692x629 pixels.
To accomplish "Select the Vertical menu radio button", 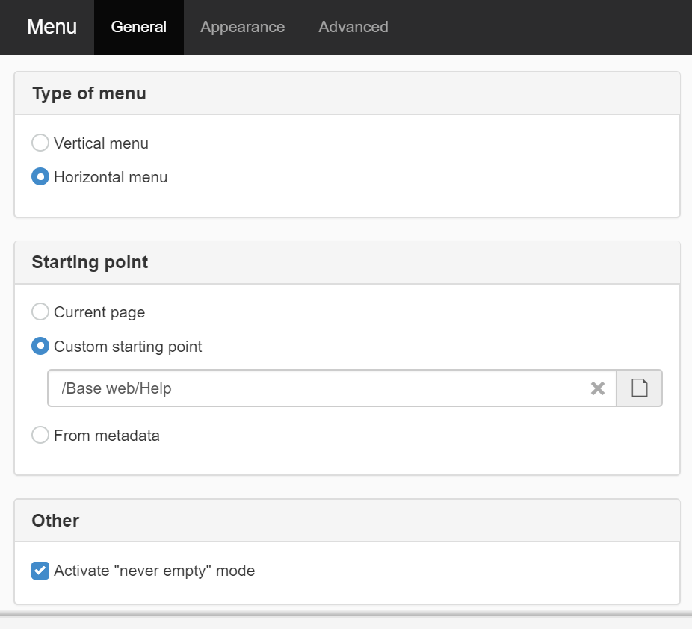I will click(x=40, y=143).
